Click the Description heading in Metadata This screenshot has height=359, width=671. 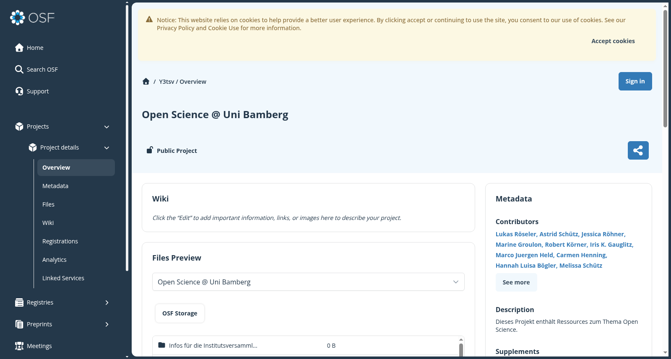[x=515, y=310]
